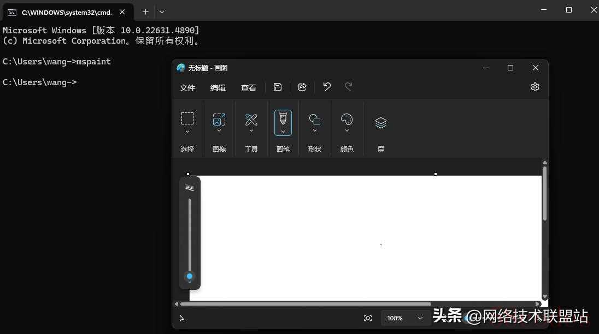Click the Share icon in Paint
The height and width of the screenshot is (334, 599).
[x=302, y=87]
